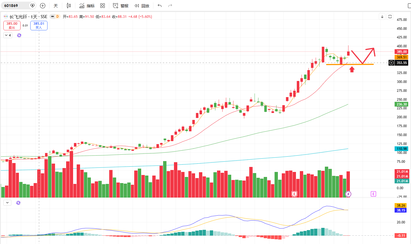The height and width of the screenshot is (244, 411).
Task: Toggle the maximize chart pane icon
Action: (x=390, y=16)
